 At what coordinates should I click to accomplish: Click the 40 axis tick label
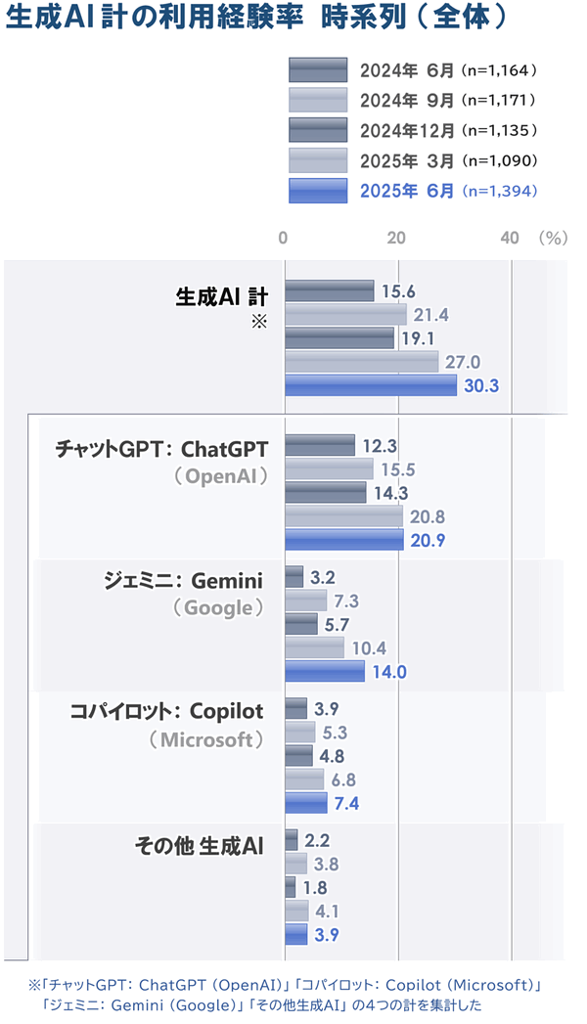tap(510, 238)
